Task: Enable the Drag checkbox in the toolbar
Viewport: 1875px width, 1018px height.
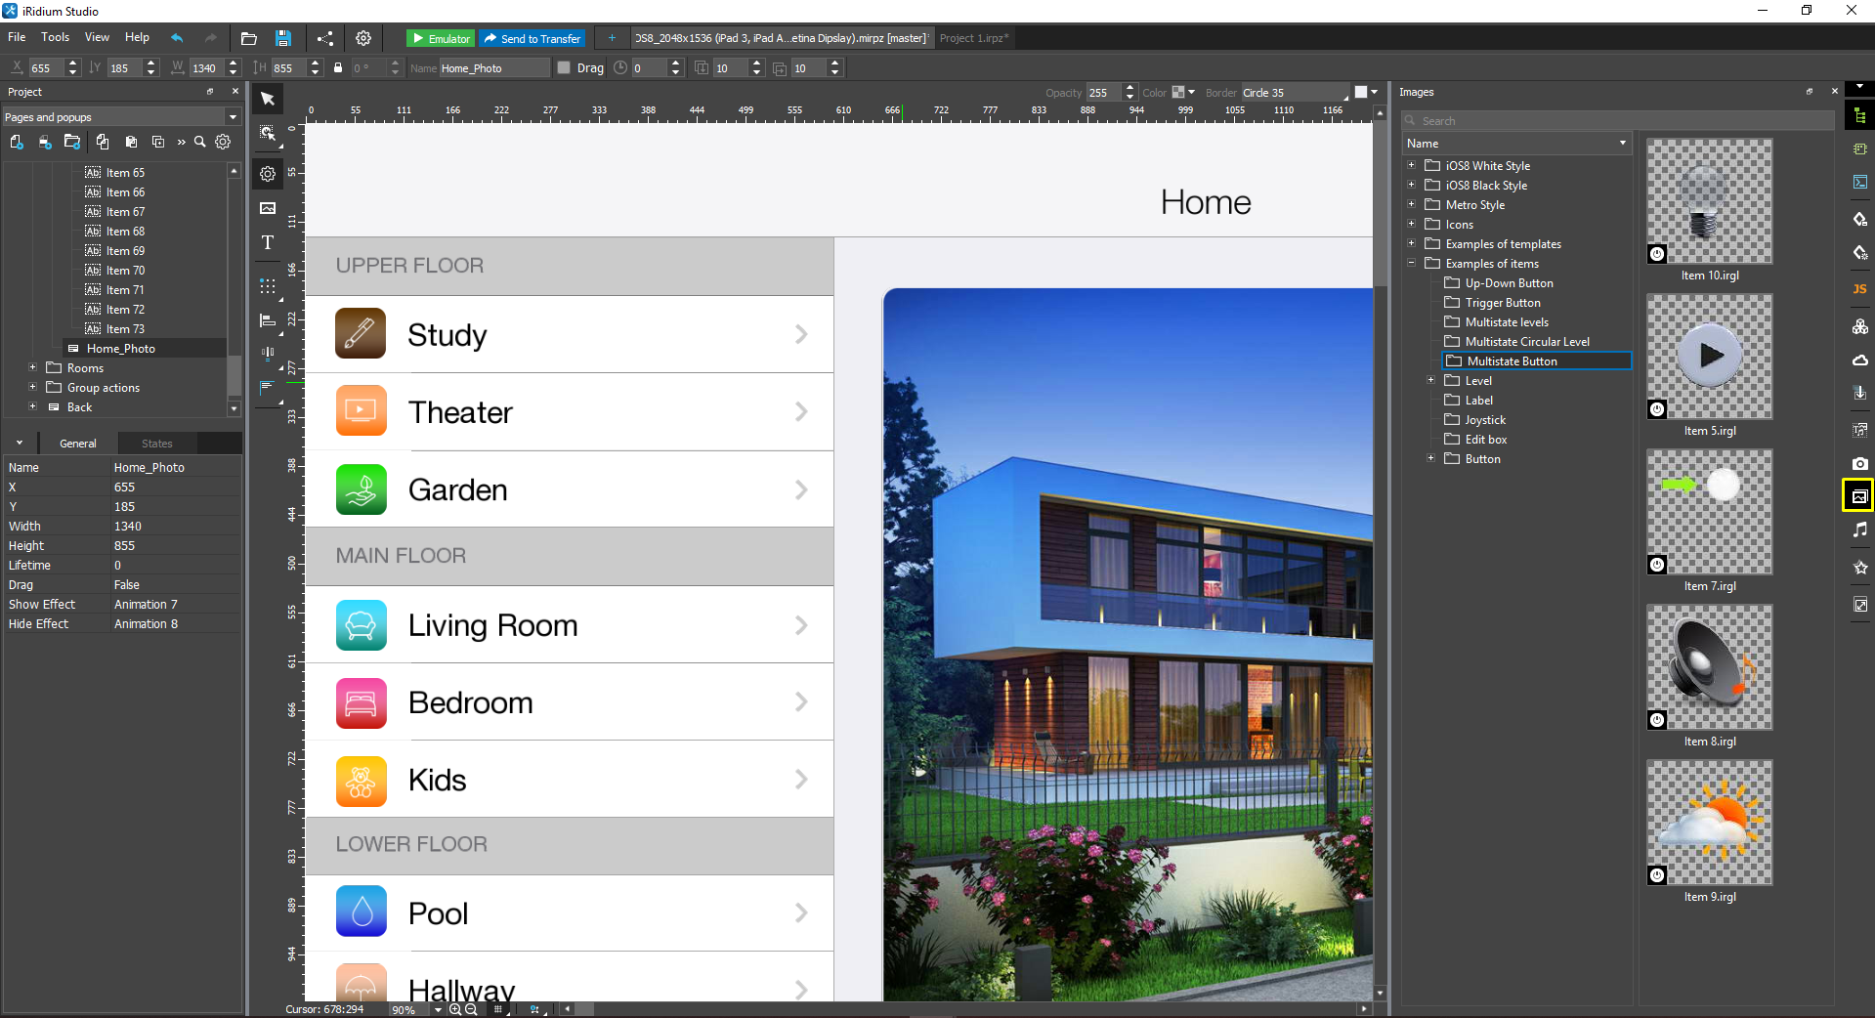Action: [x=564, y=67]
